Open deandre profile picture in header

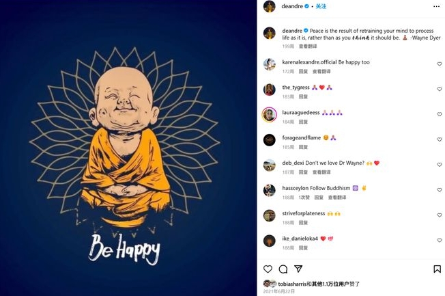270,7
